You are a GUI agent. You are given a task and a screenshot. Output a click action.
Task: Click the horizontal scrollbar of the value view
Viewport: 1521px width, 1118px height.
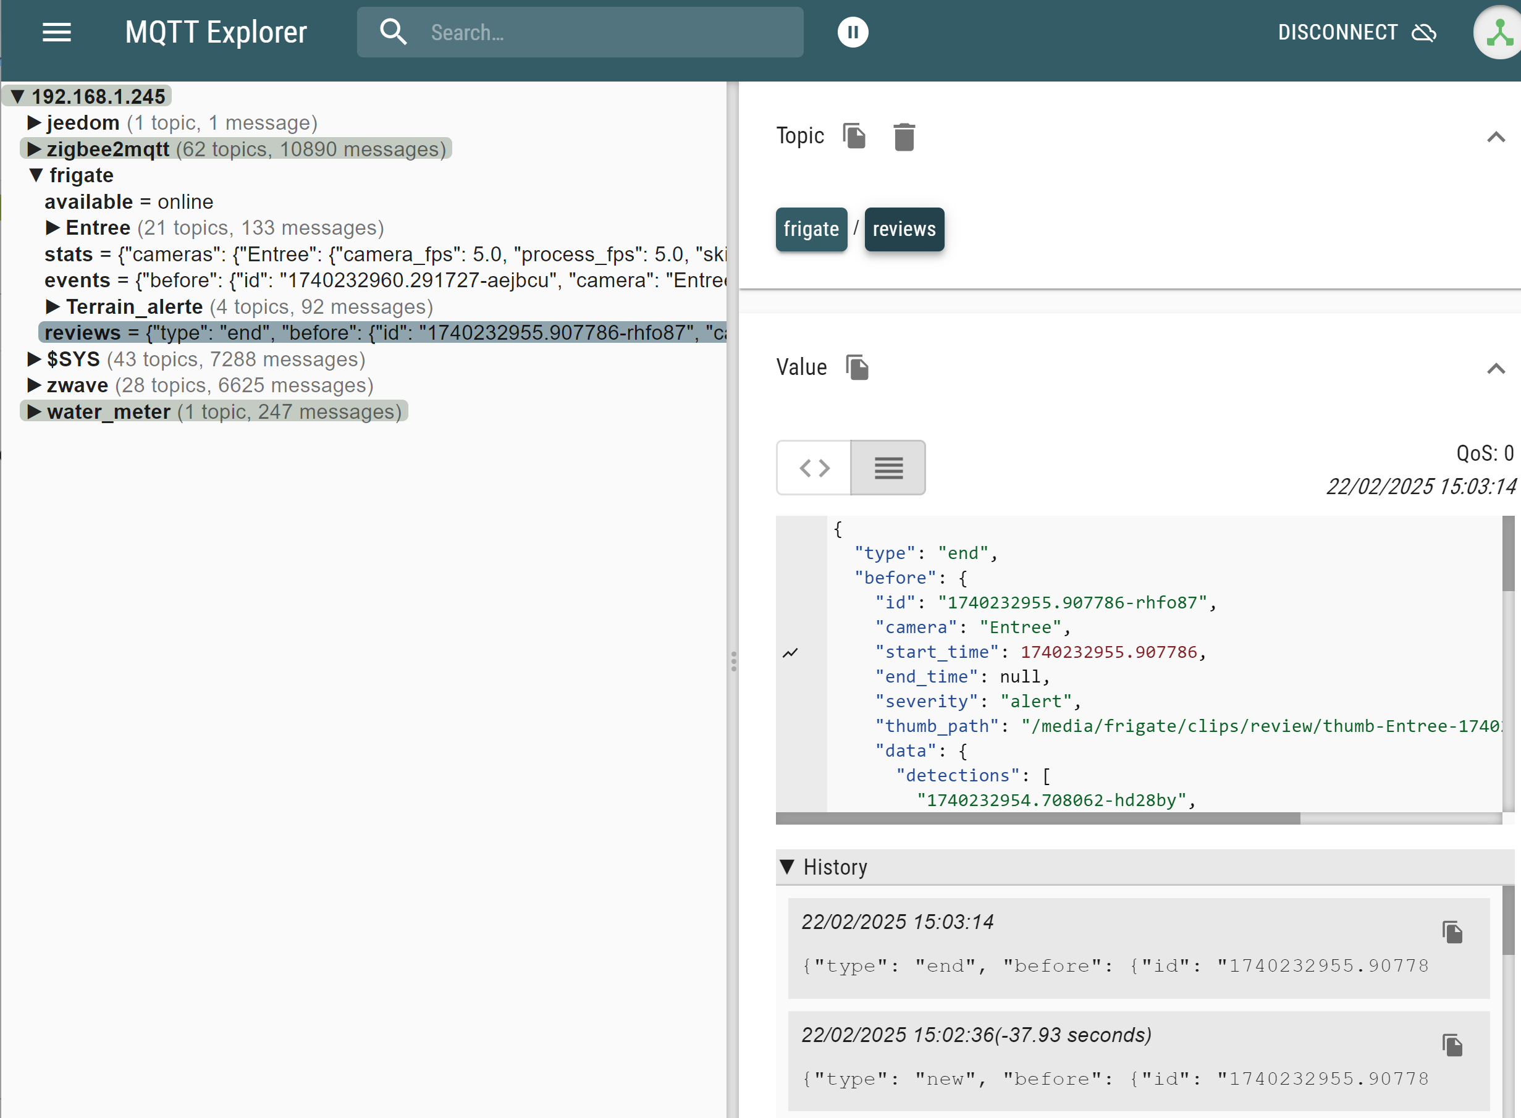tap(1038, 818)
